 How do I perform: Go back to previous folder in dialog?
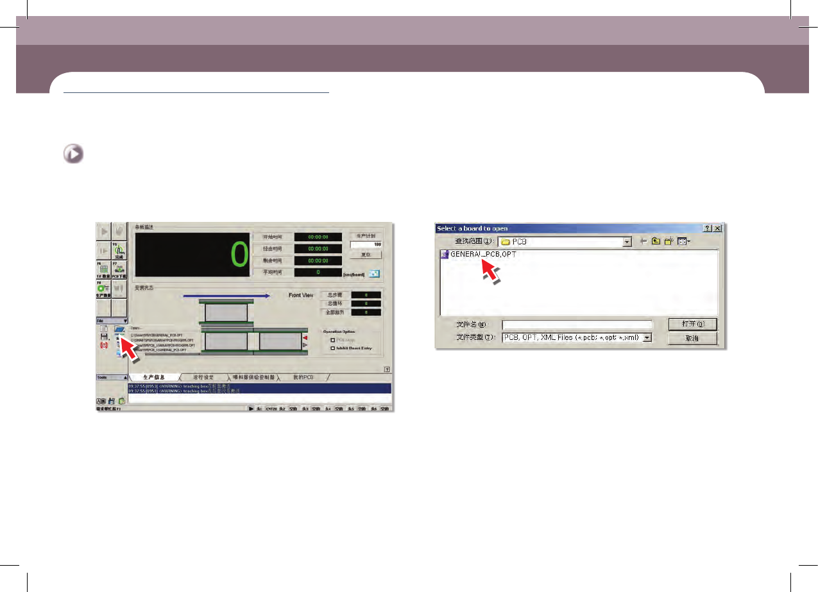coord(643,242)
